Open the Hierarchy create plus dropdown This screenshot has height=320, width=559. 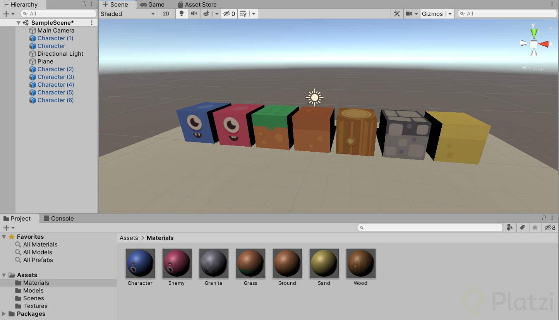click(x=9, y=14)
